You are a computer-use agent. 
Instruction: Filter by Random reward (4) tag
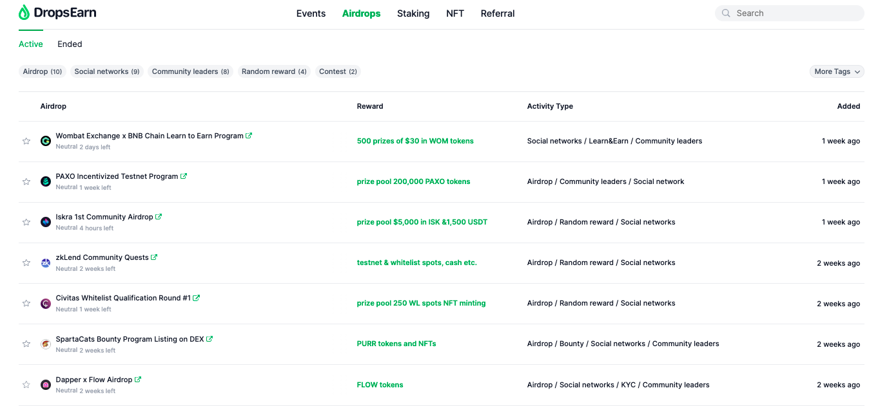(x=274, y=71)
